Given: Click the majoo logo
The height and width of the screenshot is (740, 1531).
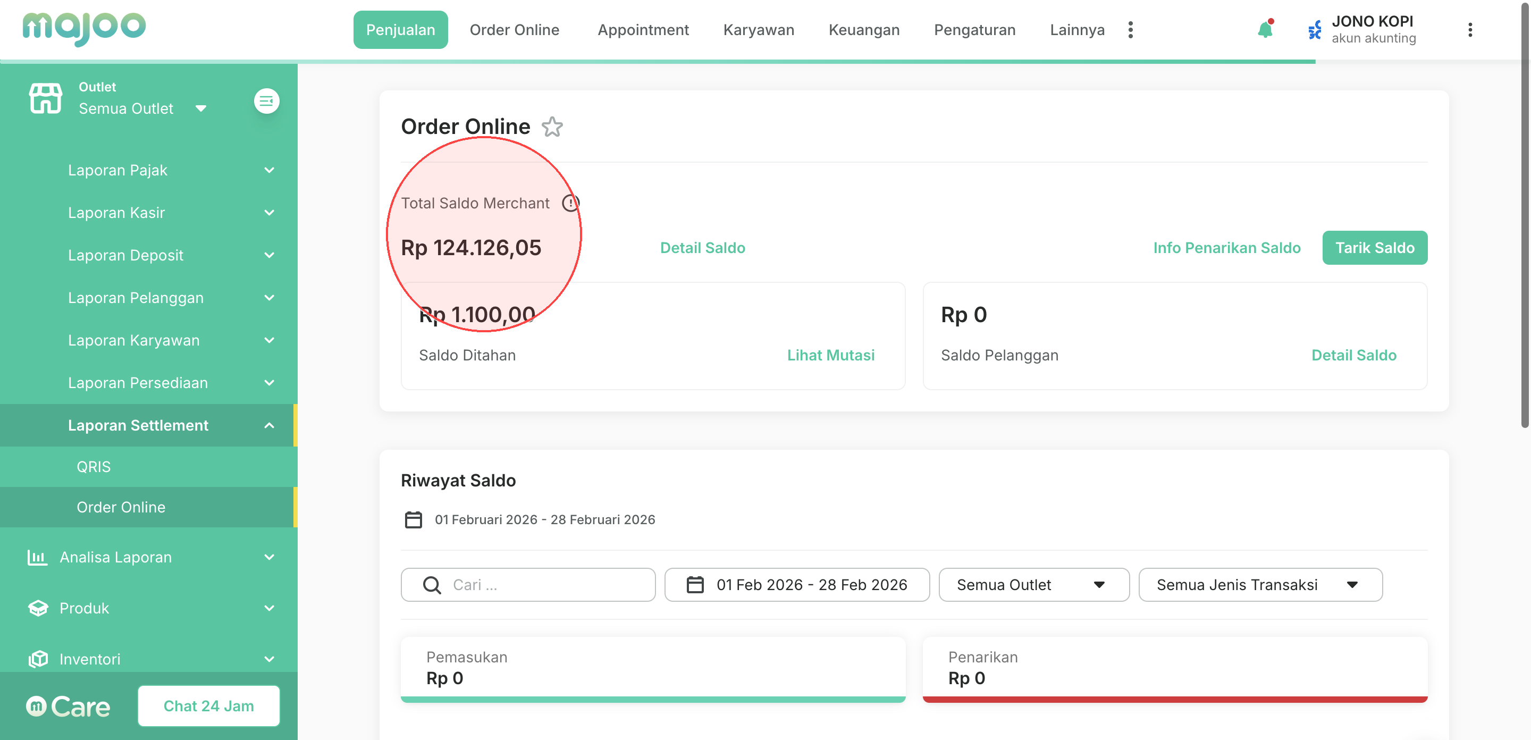Looking at the screenshot, I should (x=84, y=28).
